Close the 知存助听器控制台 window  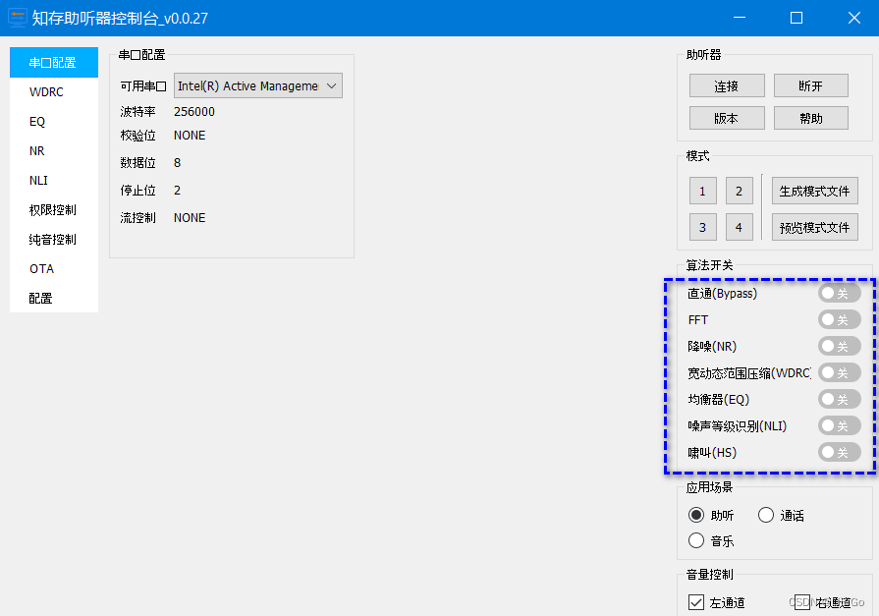coord(853,18)
